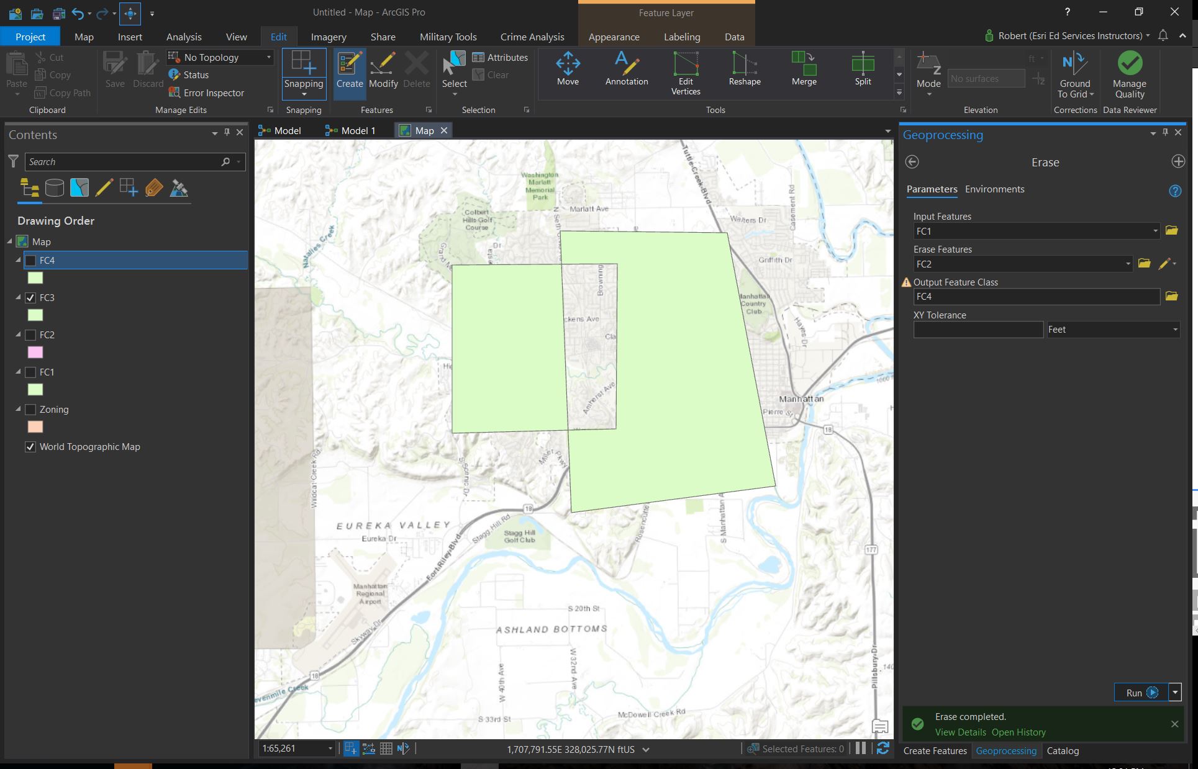The height and width of the screenshot is (769, 1198).
Task: Uncheck the FC3 layer
Action: [x=30, y=297]
